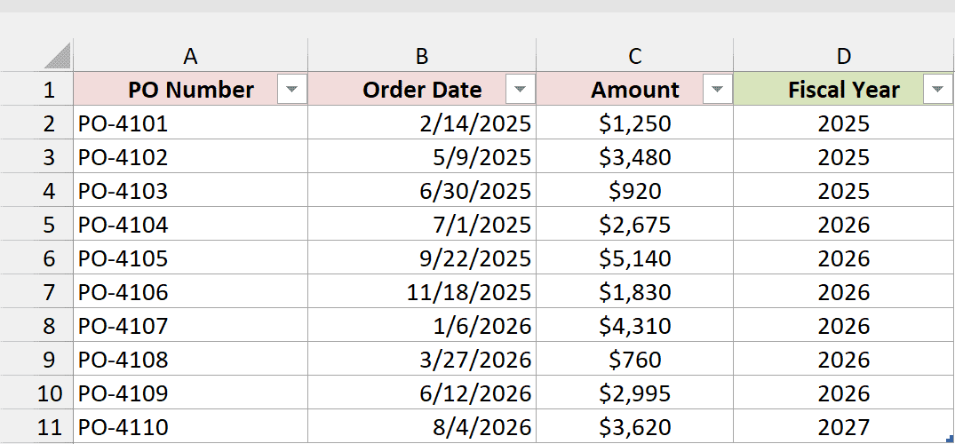Select row 1 header
The height and width of the screenshot is (444, 955).
coord(36,90)
